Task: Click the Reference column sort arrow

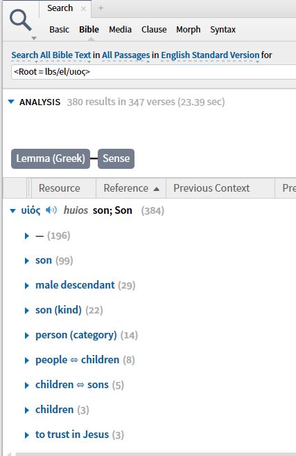Action: 157,189
